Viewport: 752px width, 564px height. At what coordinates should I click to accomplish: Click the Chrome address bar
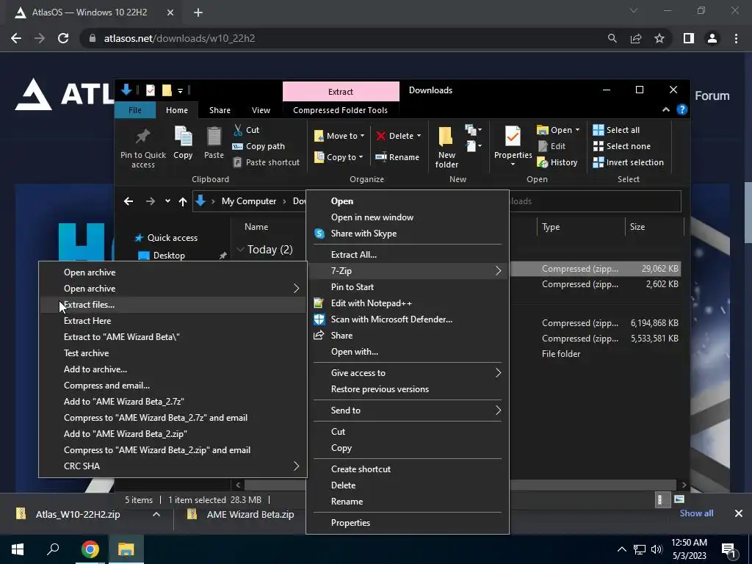pyautogui.click(x=345, y=38)
